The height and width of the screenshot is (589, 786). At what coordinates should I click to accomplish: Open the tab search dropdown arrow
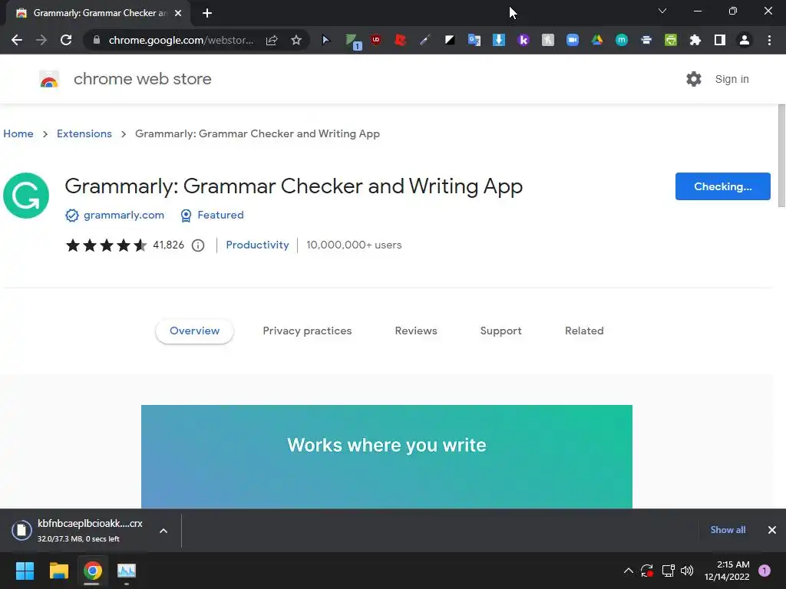(662, 11)
